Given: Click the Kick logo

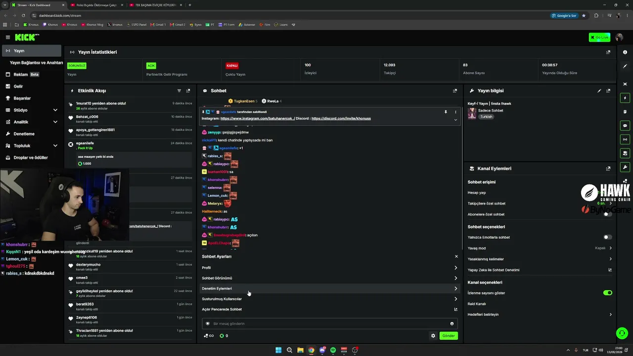Looking at the screenshot, I should [26, 37].
